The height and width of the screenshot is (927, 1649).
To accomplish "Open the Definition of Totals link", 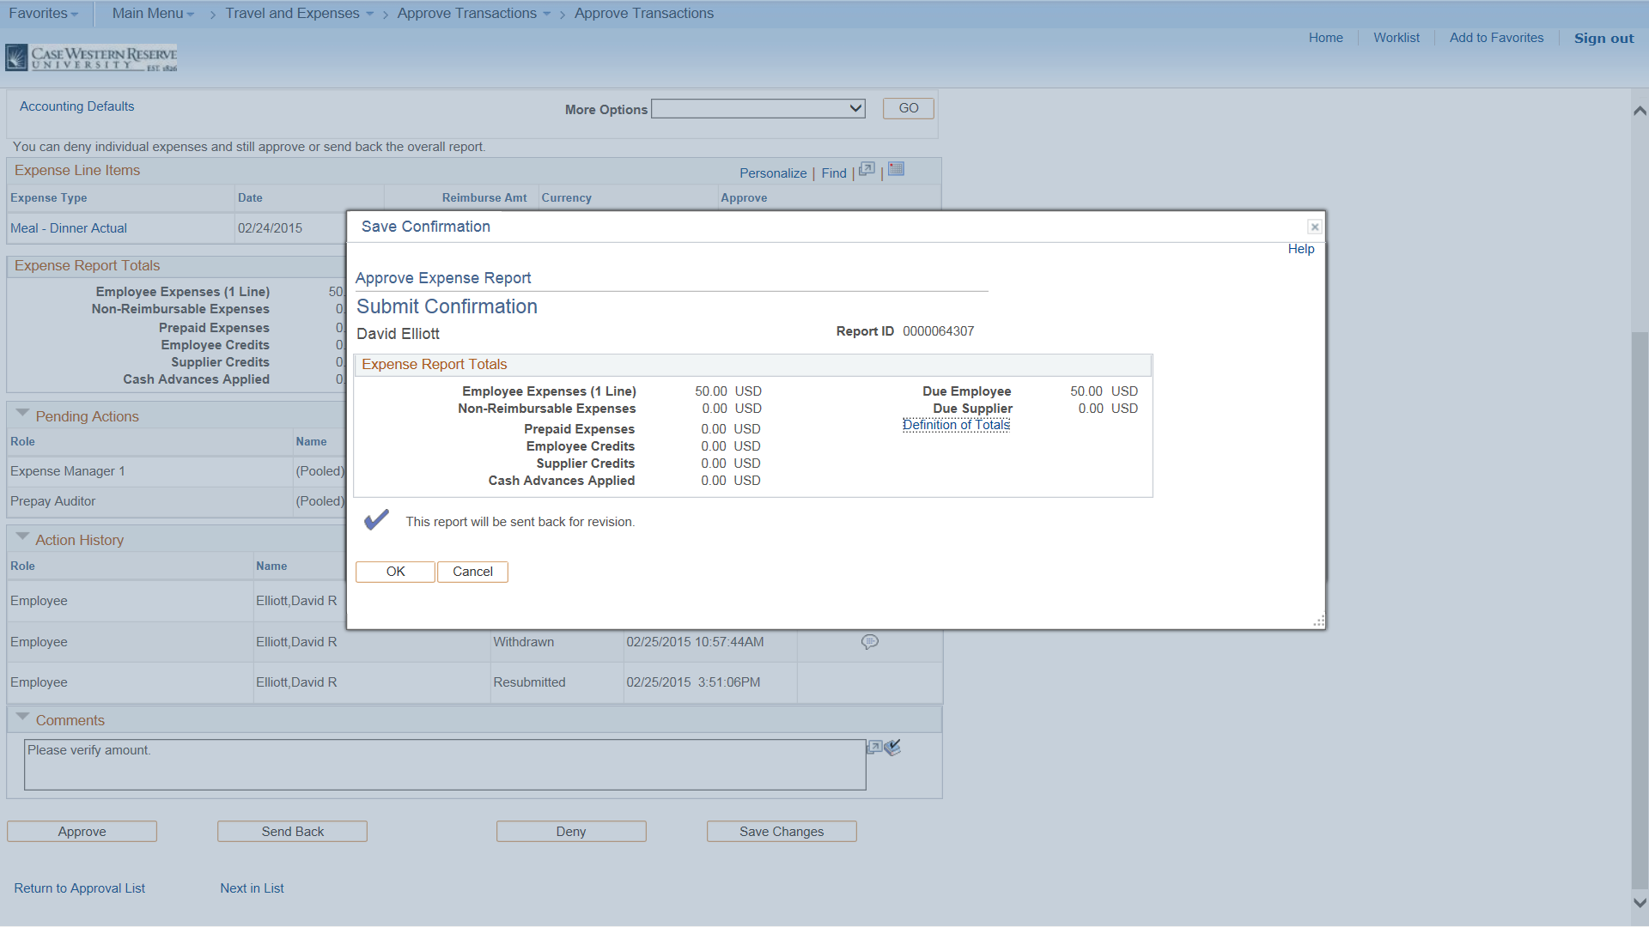I will point(956,424).
